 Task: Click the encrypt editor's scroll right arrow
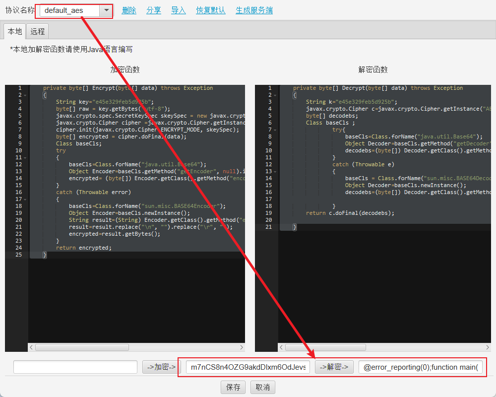242,347
